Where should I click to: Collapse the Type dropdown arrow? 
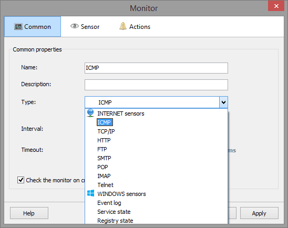coord(223,102)
